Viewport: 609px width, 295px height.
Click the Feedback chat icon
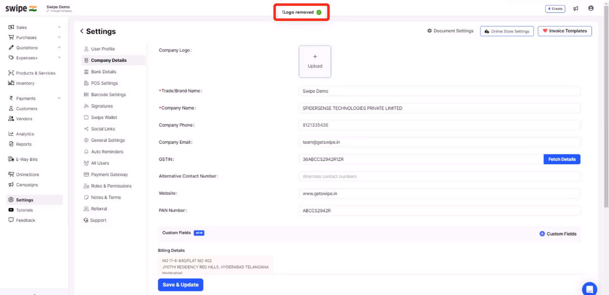(11, 220)
